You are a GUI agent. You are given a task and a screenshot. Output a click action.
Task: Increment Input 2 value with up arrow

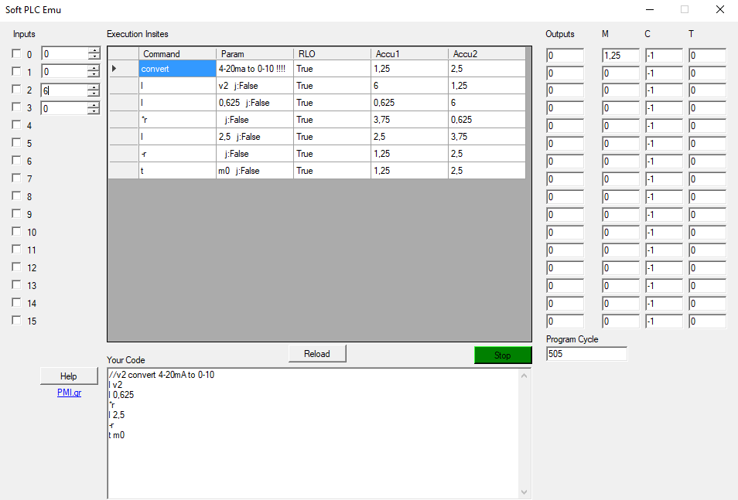(92, 87)
